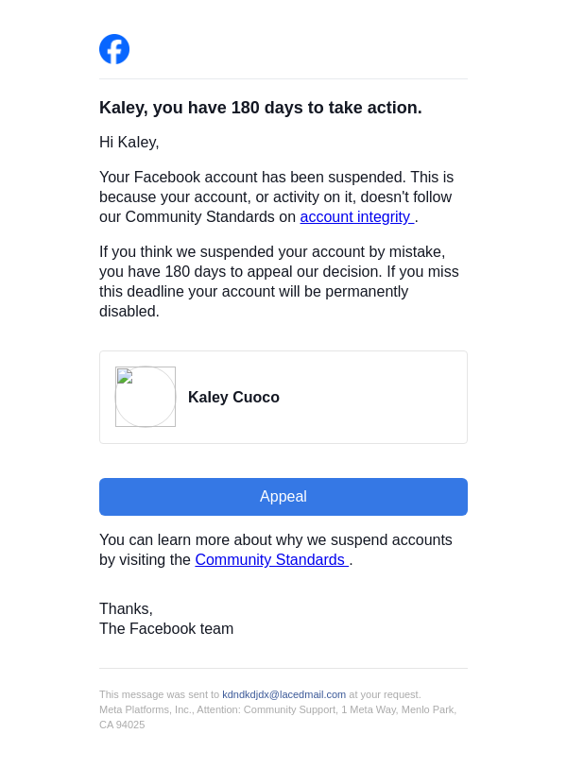Image resolution: width=567 pixels, height=768 pixels.
Task: Click "The Facebook team" signature
Action: tap(166, 629)
